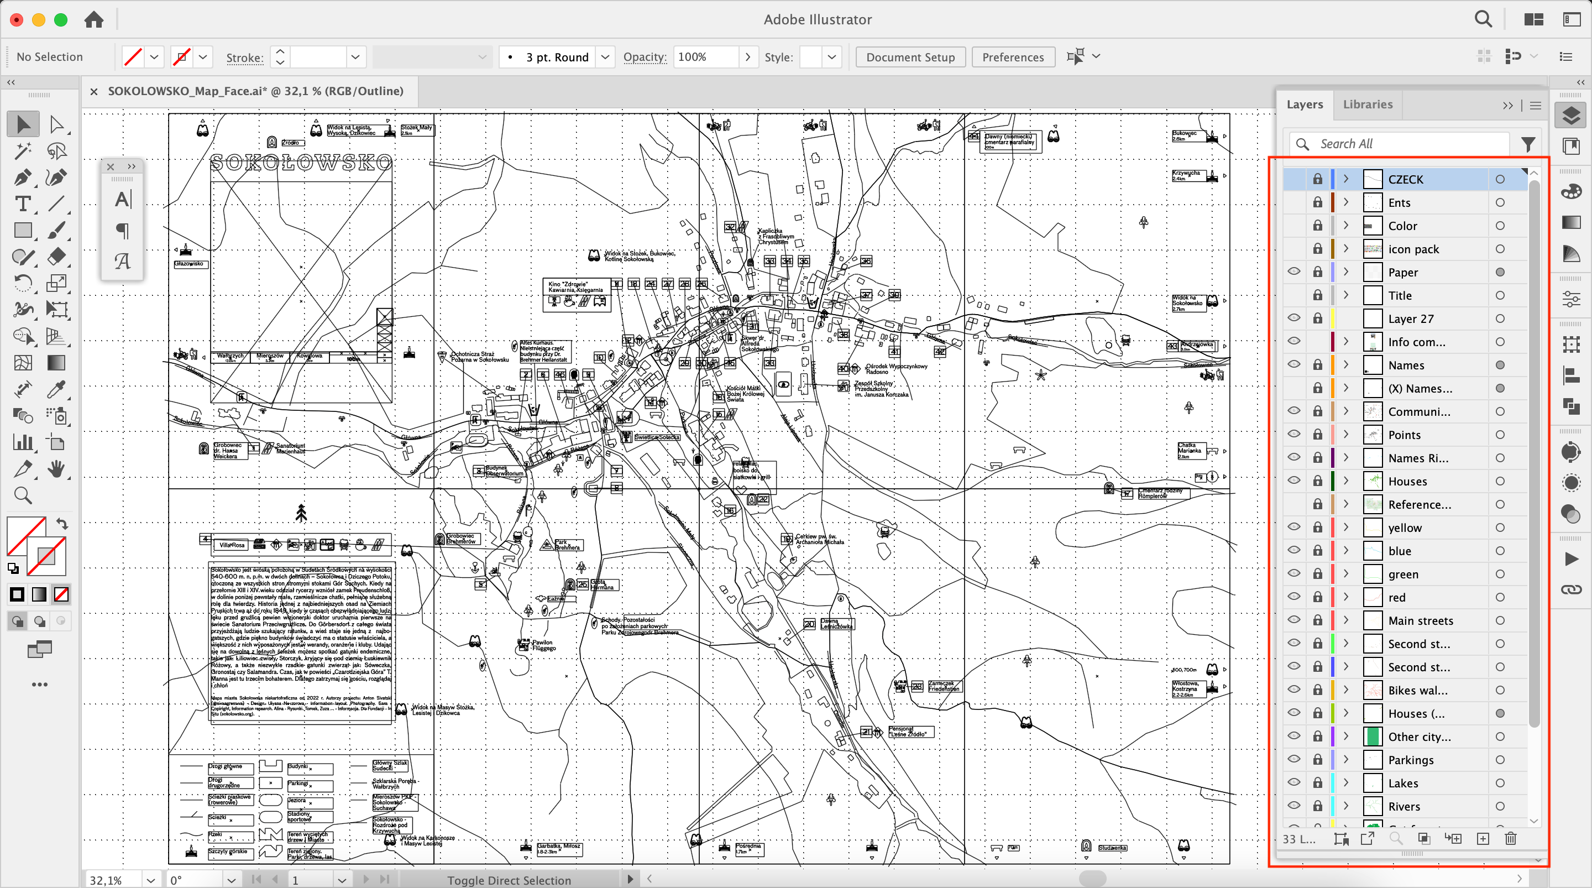Click the Delete Selection trash icon
Viewport: 1592px width, 888px height.
1510,839
